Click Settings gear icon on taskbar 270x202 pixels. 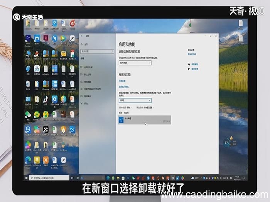pos(172,178)
